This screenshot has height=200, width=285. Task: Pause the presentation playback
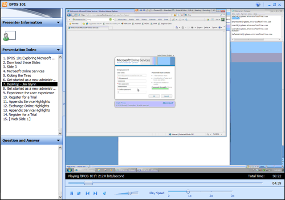point(71,193)
